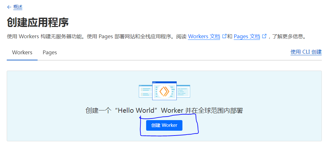Switch to the Pages tab
The height and width of the screenshot is (149, 326).
(50, 52)
